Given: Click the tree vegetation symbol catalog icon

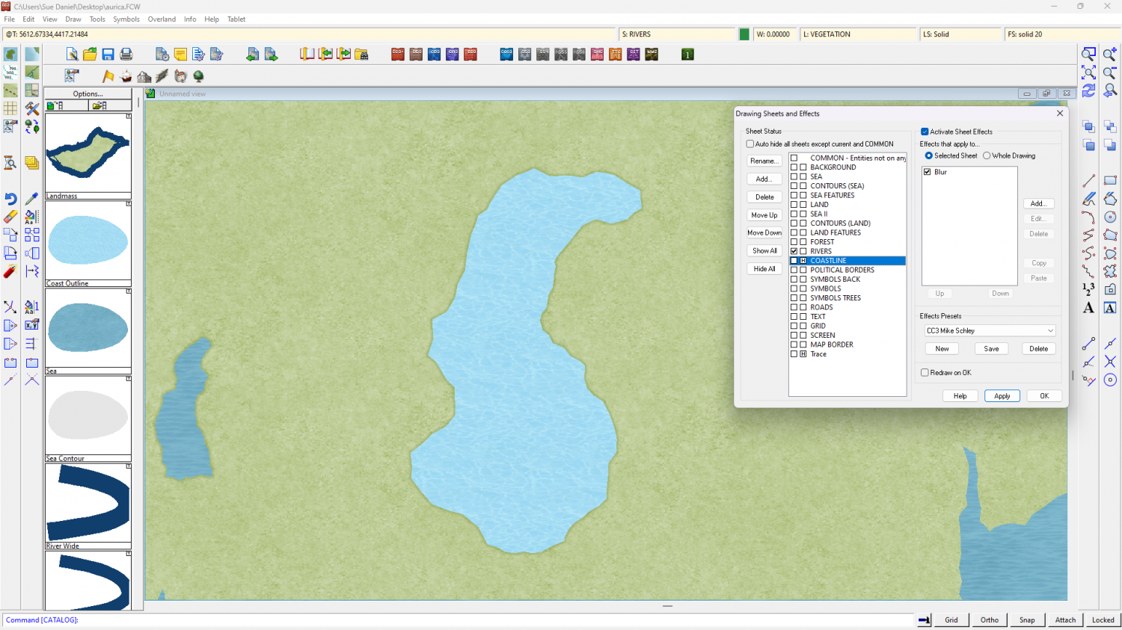Looking at the screenshot, I should pos(198,76).
